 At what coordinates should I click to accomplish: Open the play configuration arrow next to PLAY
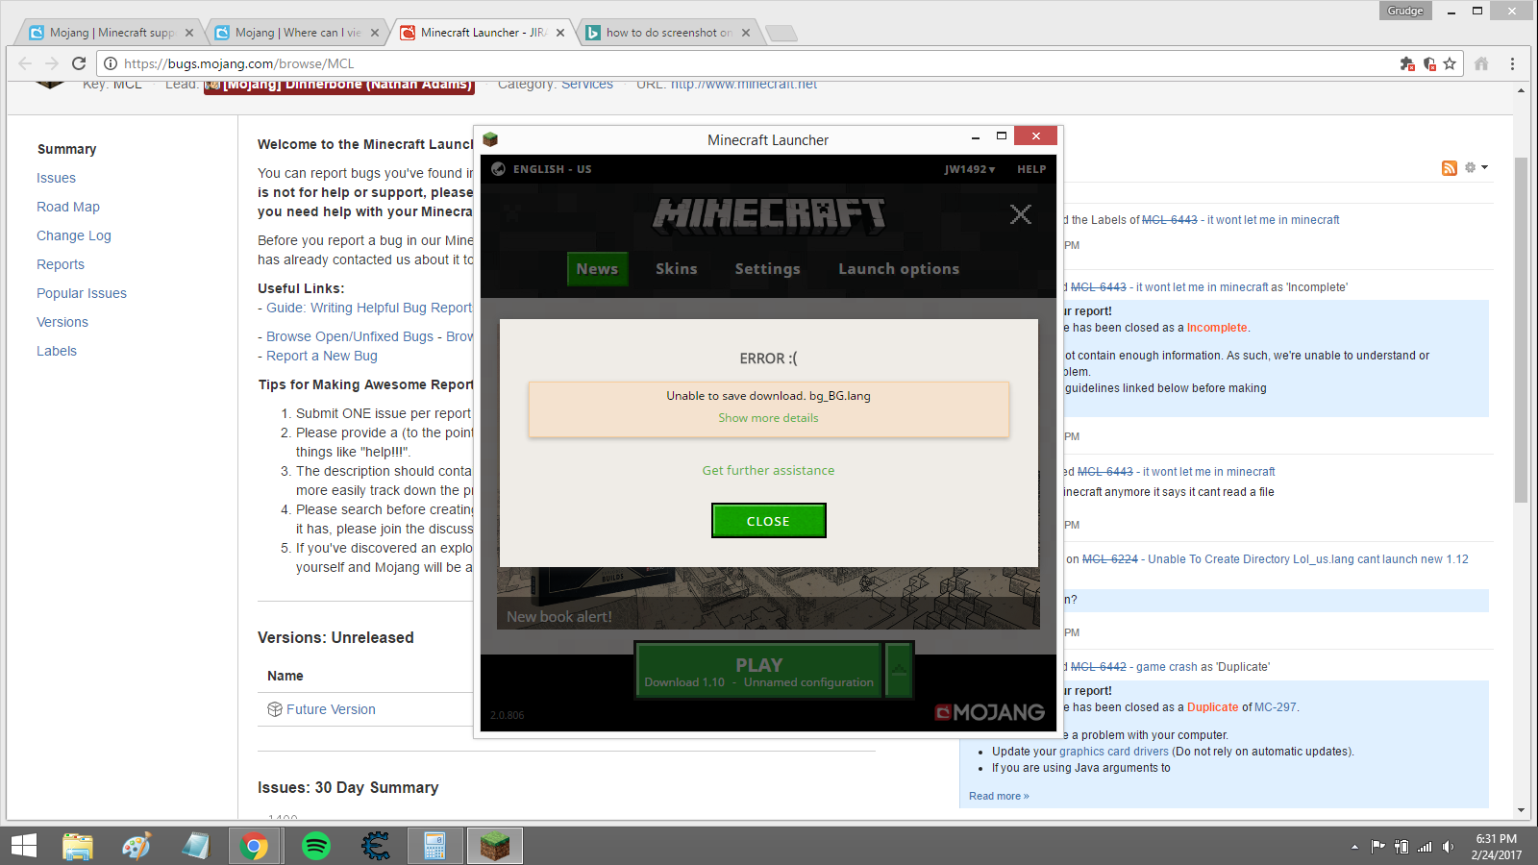899,670
